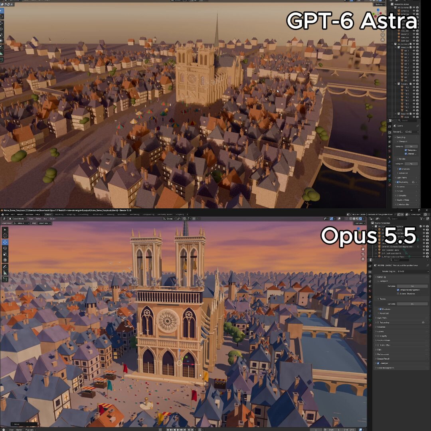The image size is (431, 431).
Task: Select the Add Cube tool in lower Blender window
Action: click(5, 279)
